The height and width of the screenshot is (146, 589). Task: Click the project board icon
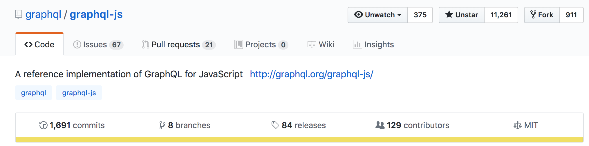click(x=239, y=44)
